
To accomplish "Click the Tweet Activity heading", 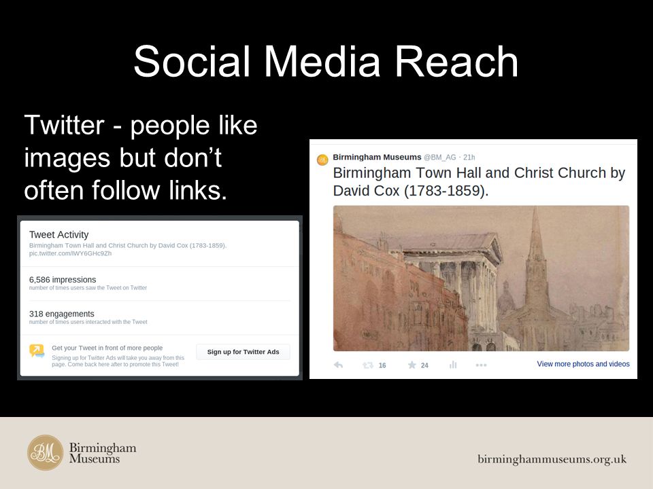I will click(x=58, y=234).
